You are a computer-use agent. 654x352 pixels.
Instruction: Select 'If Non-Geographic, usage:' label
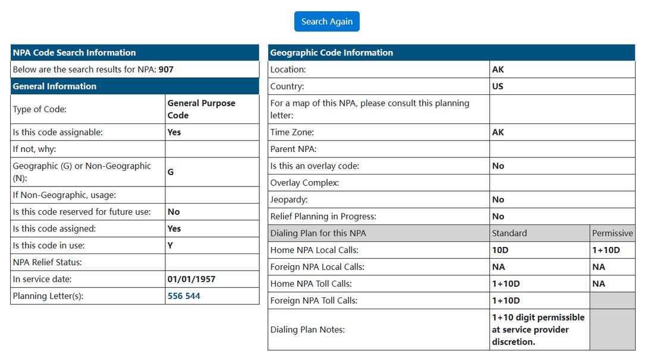coord(64,195)
